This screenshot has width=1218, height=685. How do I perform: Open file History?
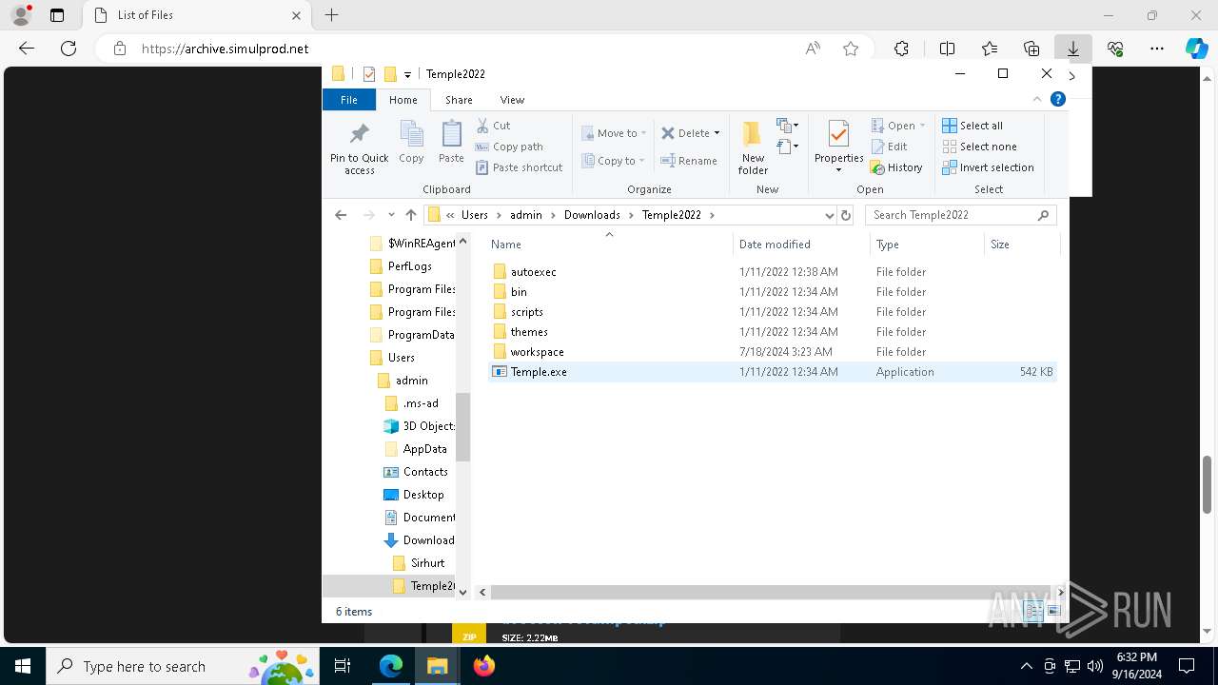tap(895, 167)
